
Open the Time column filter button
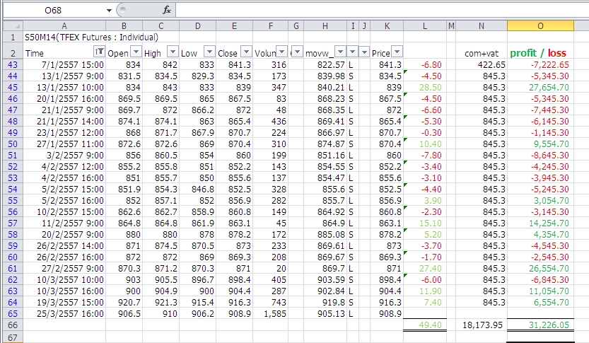pyautogui.click(x=99, y=52)
